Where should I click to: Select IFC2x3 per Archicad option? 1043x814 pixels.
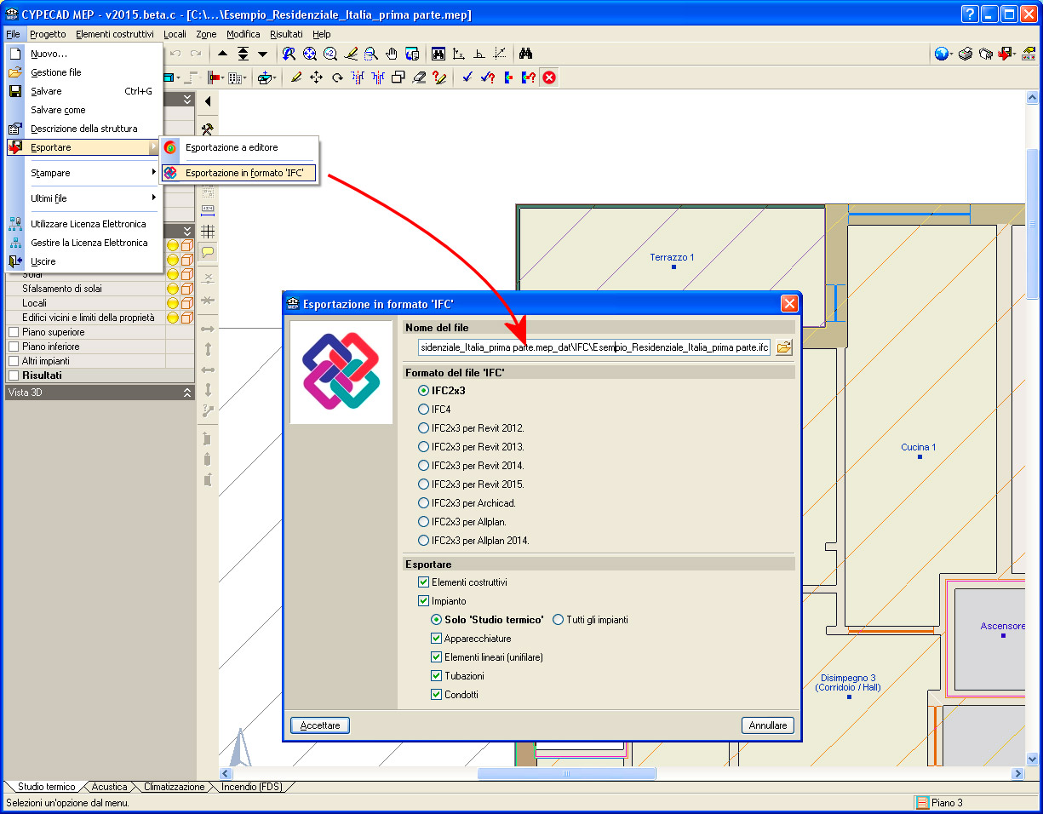pyautogui.click(x=423, y=503)
